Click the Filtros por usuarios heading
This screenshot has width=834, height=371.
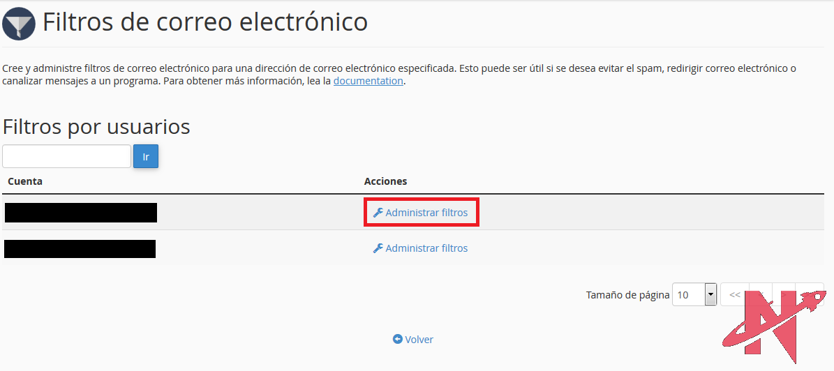96,127
